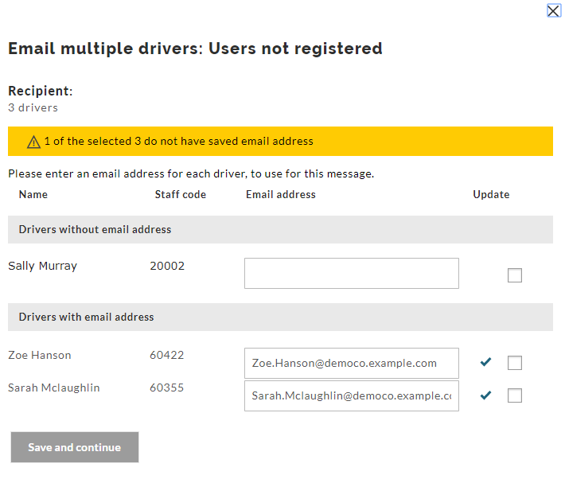Close the email multiple drivers dialog
The height and width of the screenshot is (483, 565).
[554, 10]
